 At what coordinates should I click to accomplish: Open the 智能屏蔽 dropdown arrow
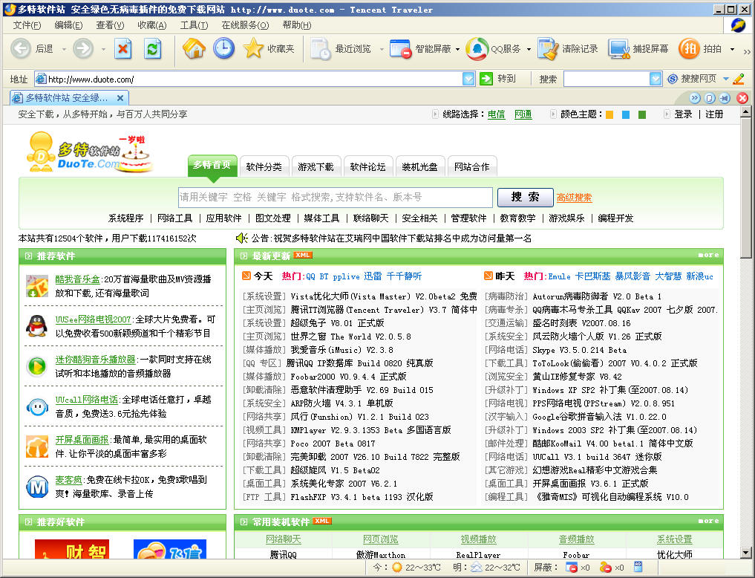tap(457, 50)
